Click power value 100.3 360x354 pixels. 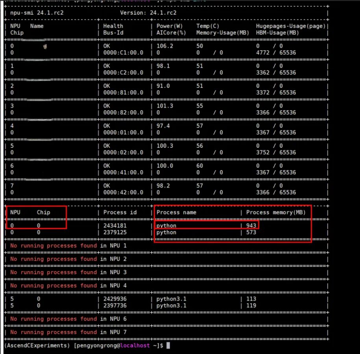(x=164, y=146)
